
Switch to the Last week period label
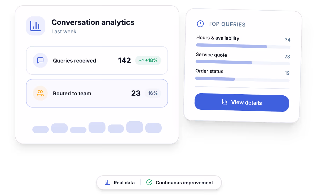tap(64, 31)
